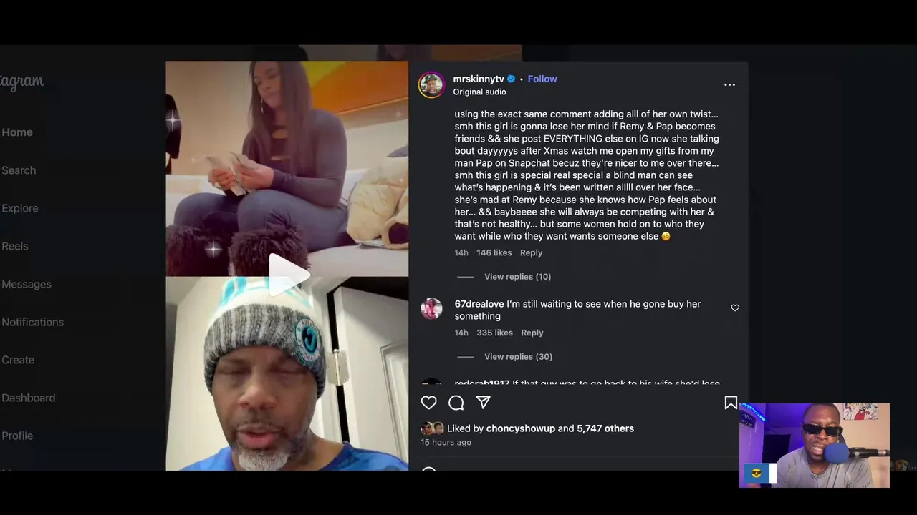Open Explore in sidebar
Image resolution: width=917 pixels, height=515 pixels.
[x=20, y=208]
